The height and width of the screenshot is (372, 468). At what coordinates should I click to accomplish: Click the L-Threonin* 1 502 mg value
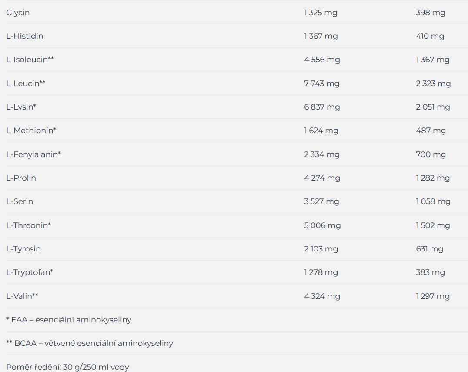[x=433, y=225]
